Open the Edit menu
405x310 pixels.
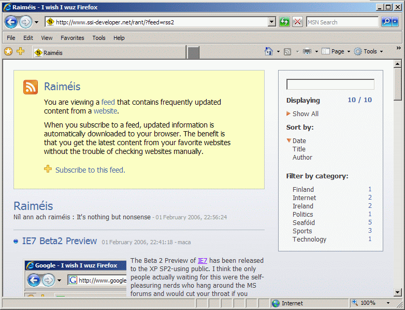click(x=28, y=38)
